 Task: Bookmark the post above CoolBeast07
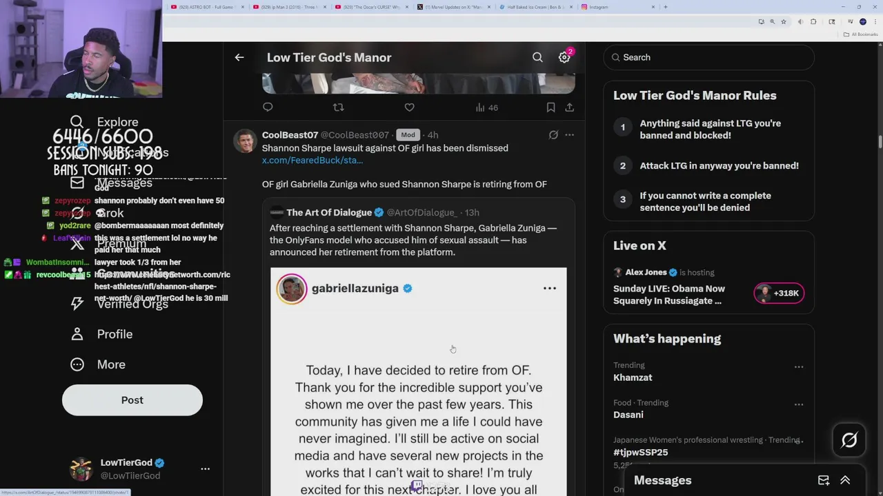coord(550,107)
